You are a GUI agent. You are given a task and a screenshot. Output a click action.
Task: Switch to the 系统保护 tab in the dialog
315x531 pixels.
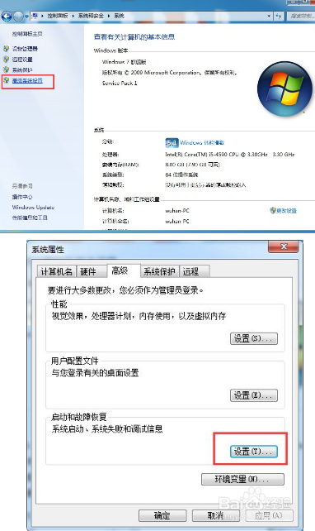click(159, 271)
